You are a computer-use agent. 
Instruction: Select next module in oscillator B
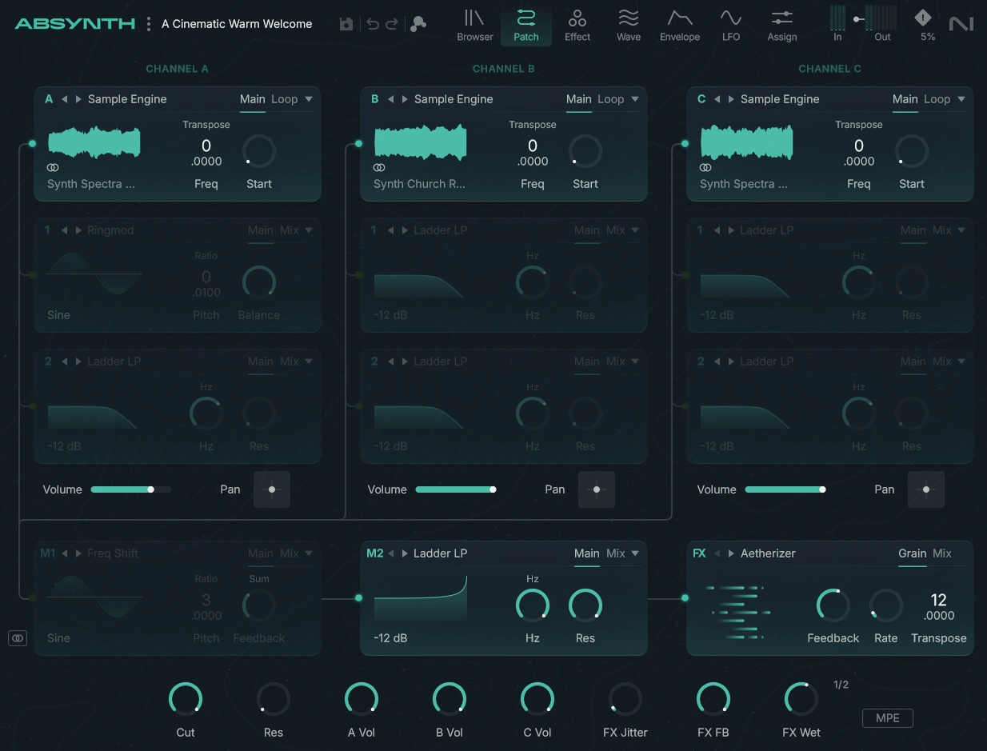coord(405,99)
